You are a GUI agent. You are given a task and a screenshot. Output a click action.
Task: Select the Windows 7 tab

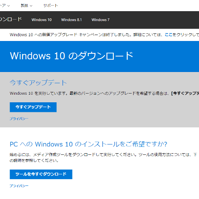[100, 20]
